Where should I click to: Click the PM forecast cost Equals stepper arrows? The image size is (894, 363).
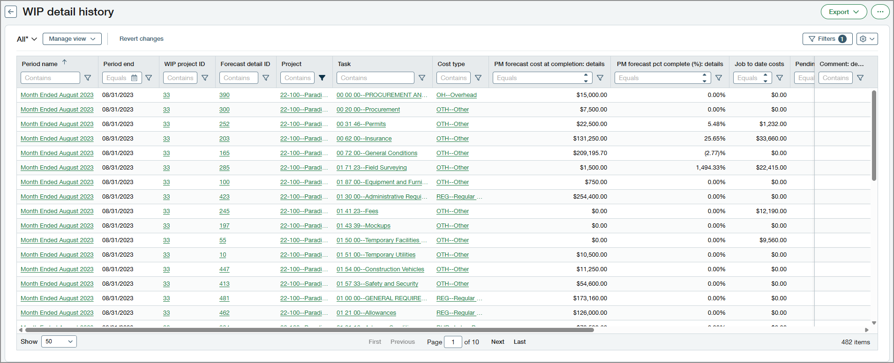coord(586,78)
